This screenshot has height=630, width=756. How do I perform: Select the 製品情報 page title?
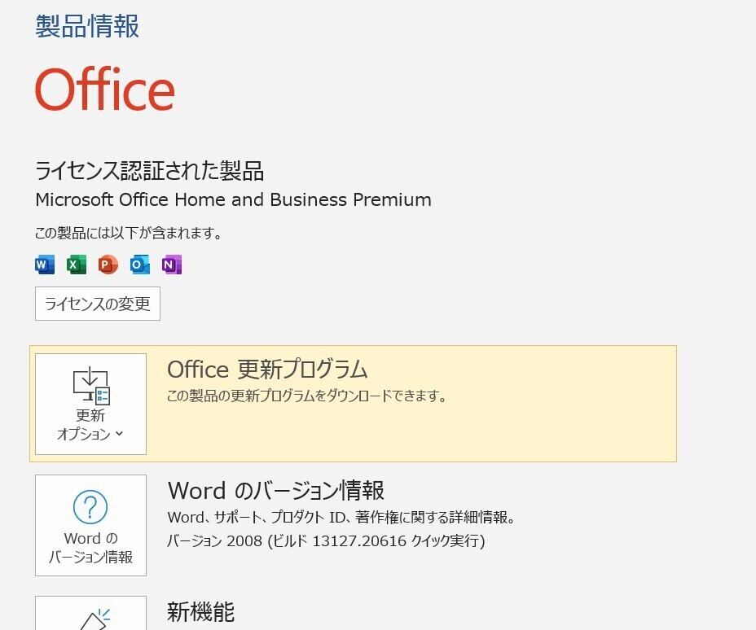(x=87, y=26)
